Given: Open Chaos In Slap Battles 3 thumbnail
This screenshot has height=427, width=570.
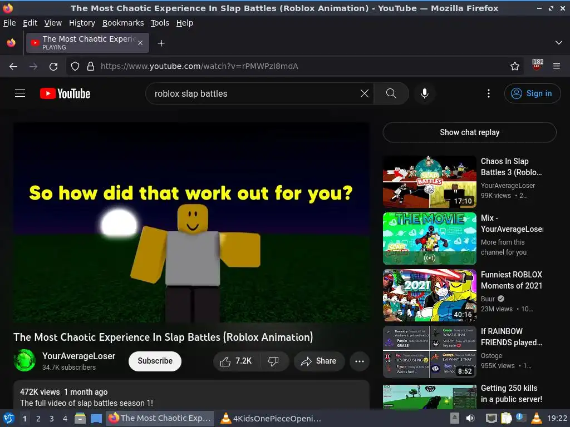Looking at the screenshot, I should click(x=429, y=182).
